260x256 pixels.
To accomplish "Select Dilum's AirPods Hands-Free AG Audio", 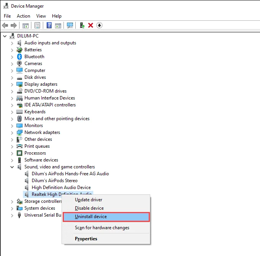I will click(70, 174).
